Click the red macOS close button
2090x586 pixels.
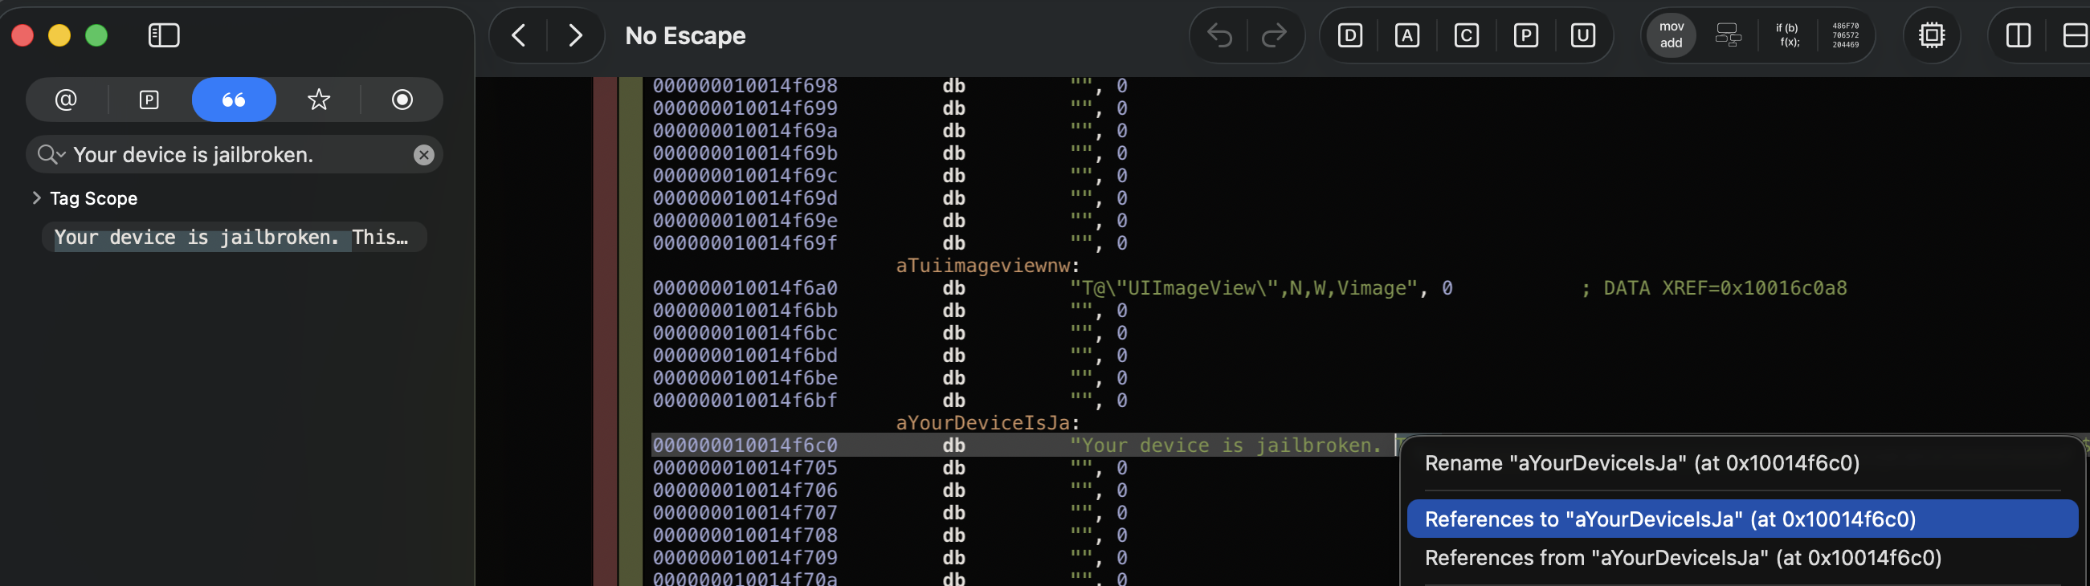(x=22, y=35)
